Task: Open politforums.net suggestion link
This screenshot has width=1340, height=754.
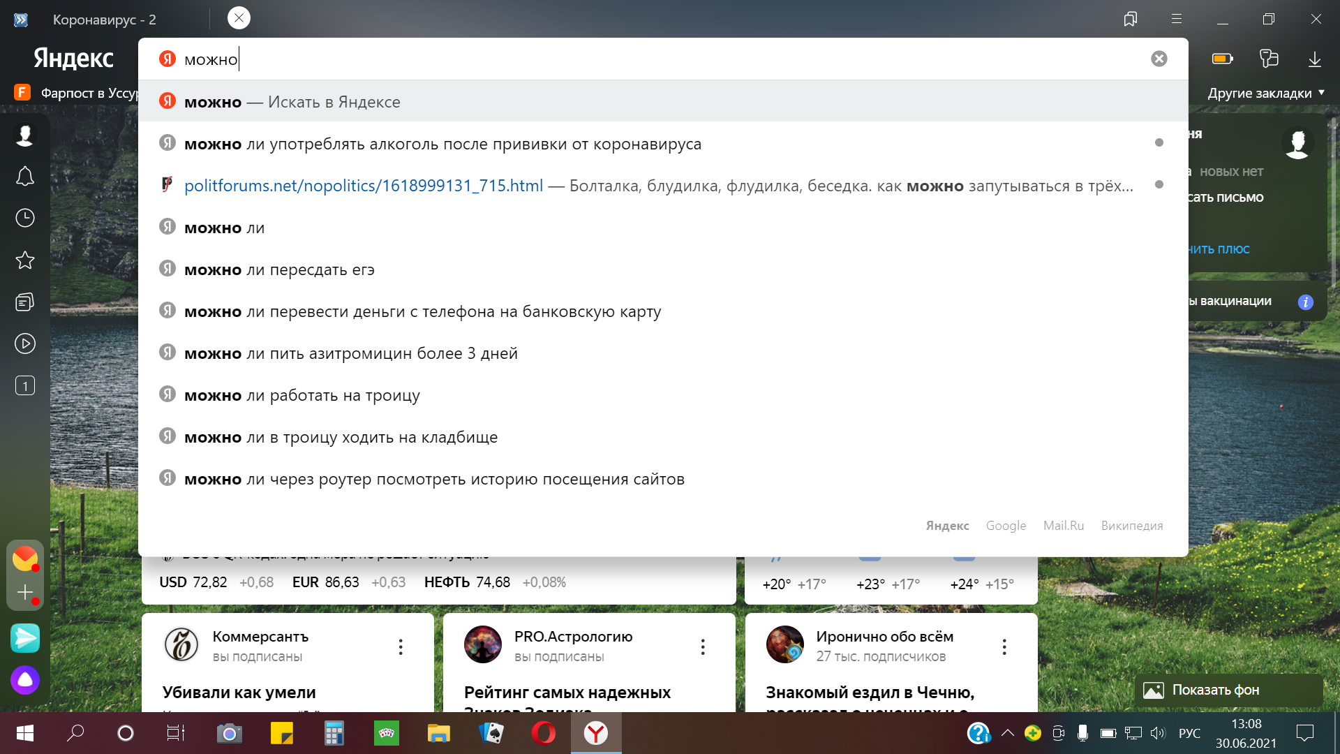Action: 663,185
